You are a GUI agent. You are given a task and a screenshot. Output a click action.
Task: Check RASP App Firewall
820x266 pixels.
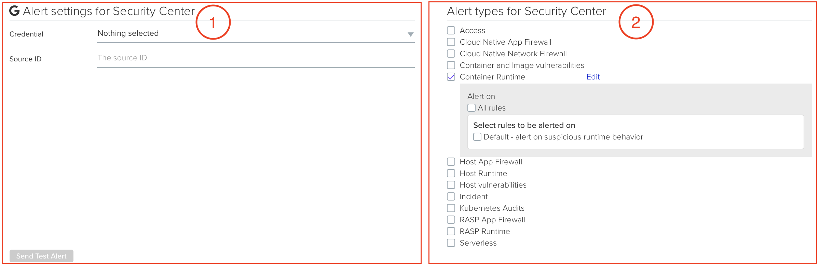coord(451,220)
